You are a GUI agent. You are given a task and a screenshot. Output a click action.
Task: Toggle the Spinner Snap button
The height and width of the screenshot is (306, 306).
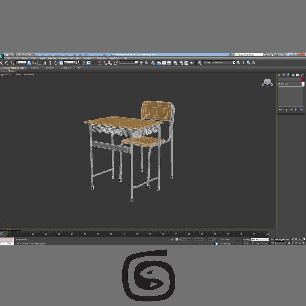point(110,63)
